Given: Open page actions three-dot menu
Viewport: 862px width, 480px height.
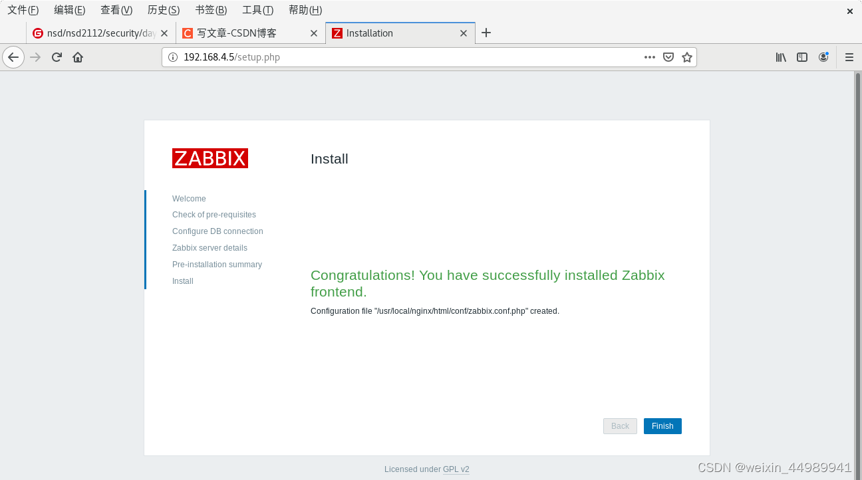Looking at the screenshot, I should coord(650,57).
